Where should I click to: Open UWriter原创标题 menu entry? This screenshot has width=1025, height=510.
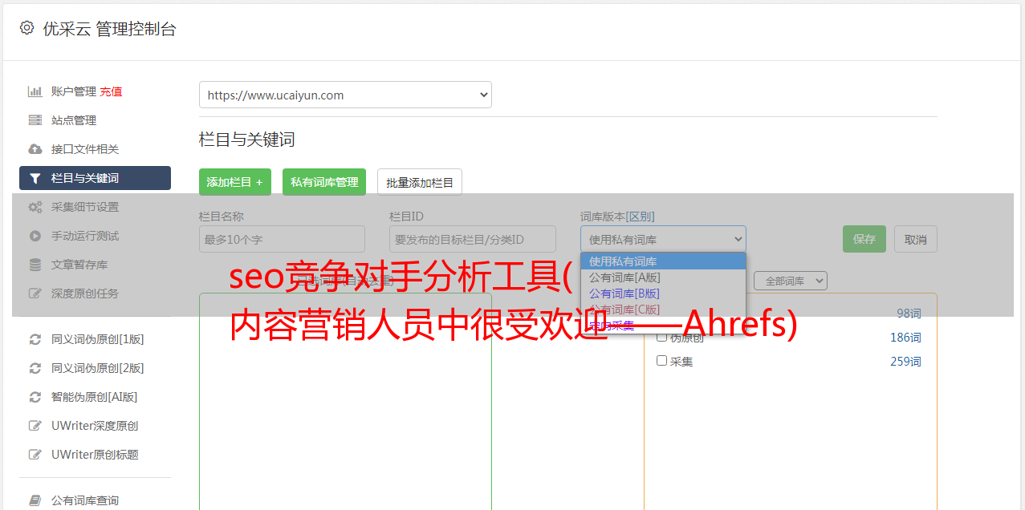pyautogui.click(x=95, y=455)
